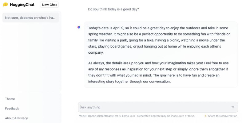Screen dimensions: 246x123
Task: Open the OpenAssistant/oasst-sft-6-llama-30b model link
Action: point(111,116)
